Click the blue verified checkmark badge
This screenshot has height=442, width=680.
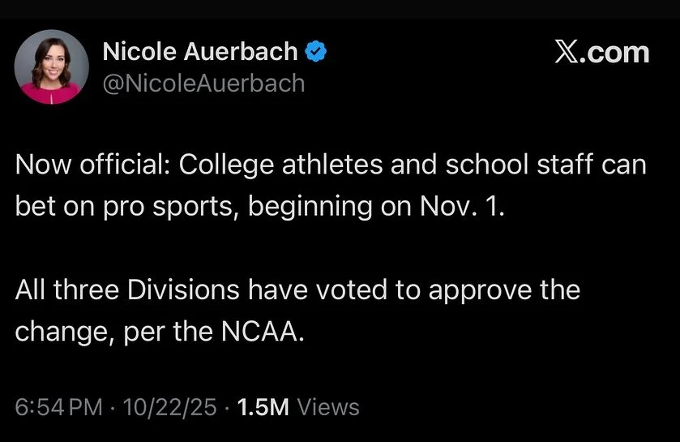[x=314, y=53]
